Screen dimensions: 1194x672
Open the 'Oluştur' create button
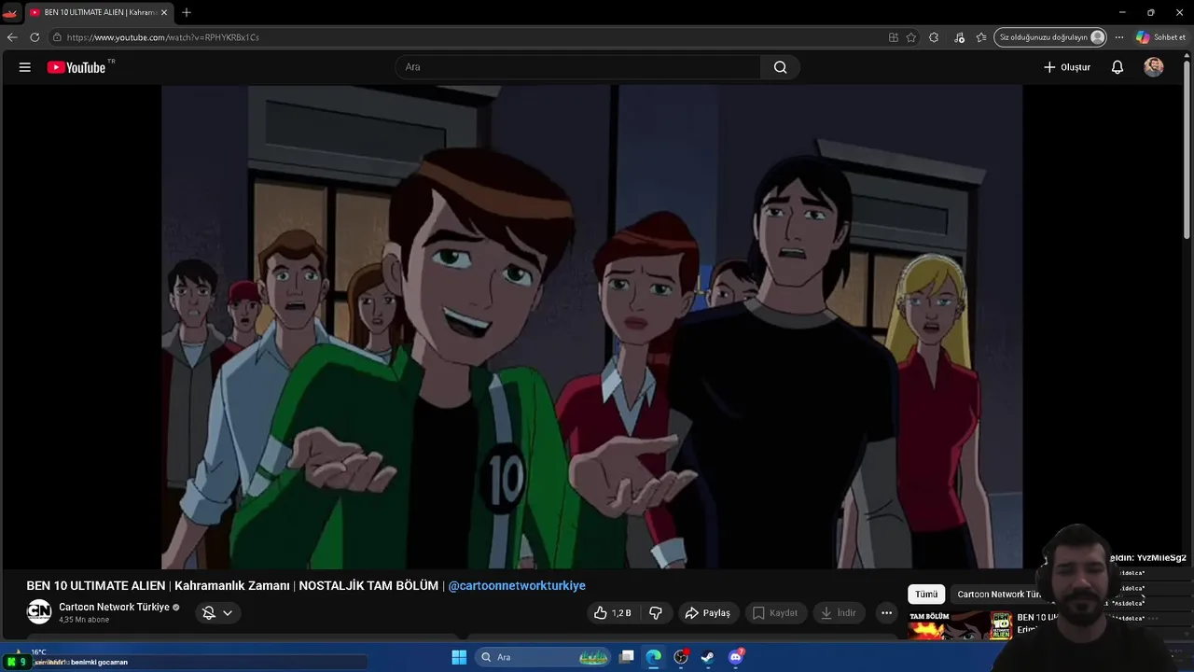[x=1067, y=67]
